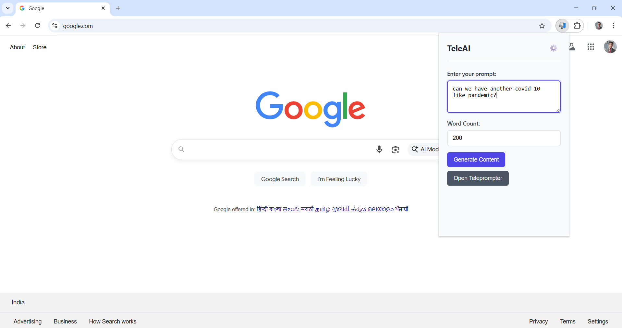622x328 pixels.
Task: Click the TeleAI panel title
Action: pyautogui.click(x=459, y=49)
